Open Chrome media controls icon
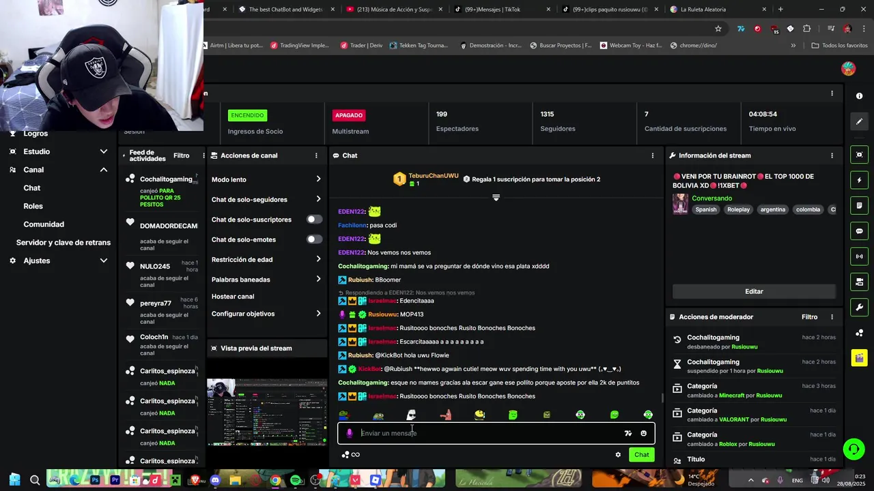 [x=831, y=29]
